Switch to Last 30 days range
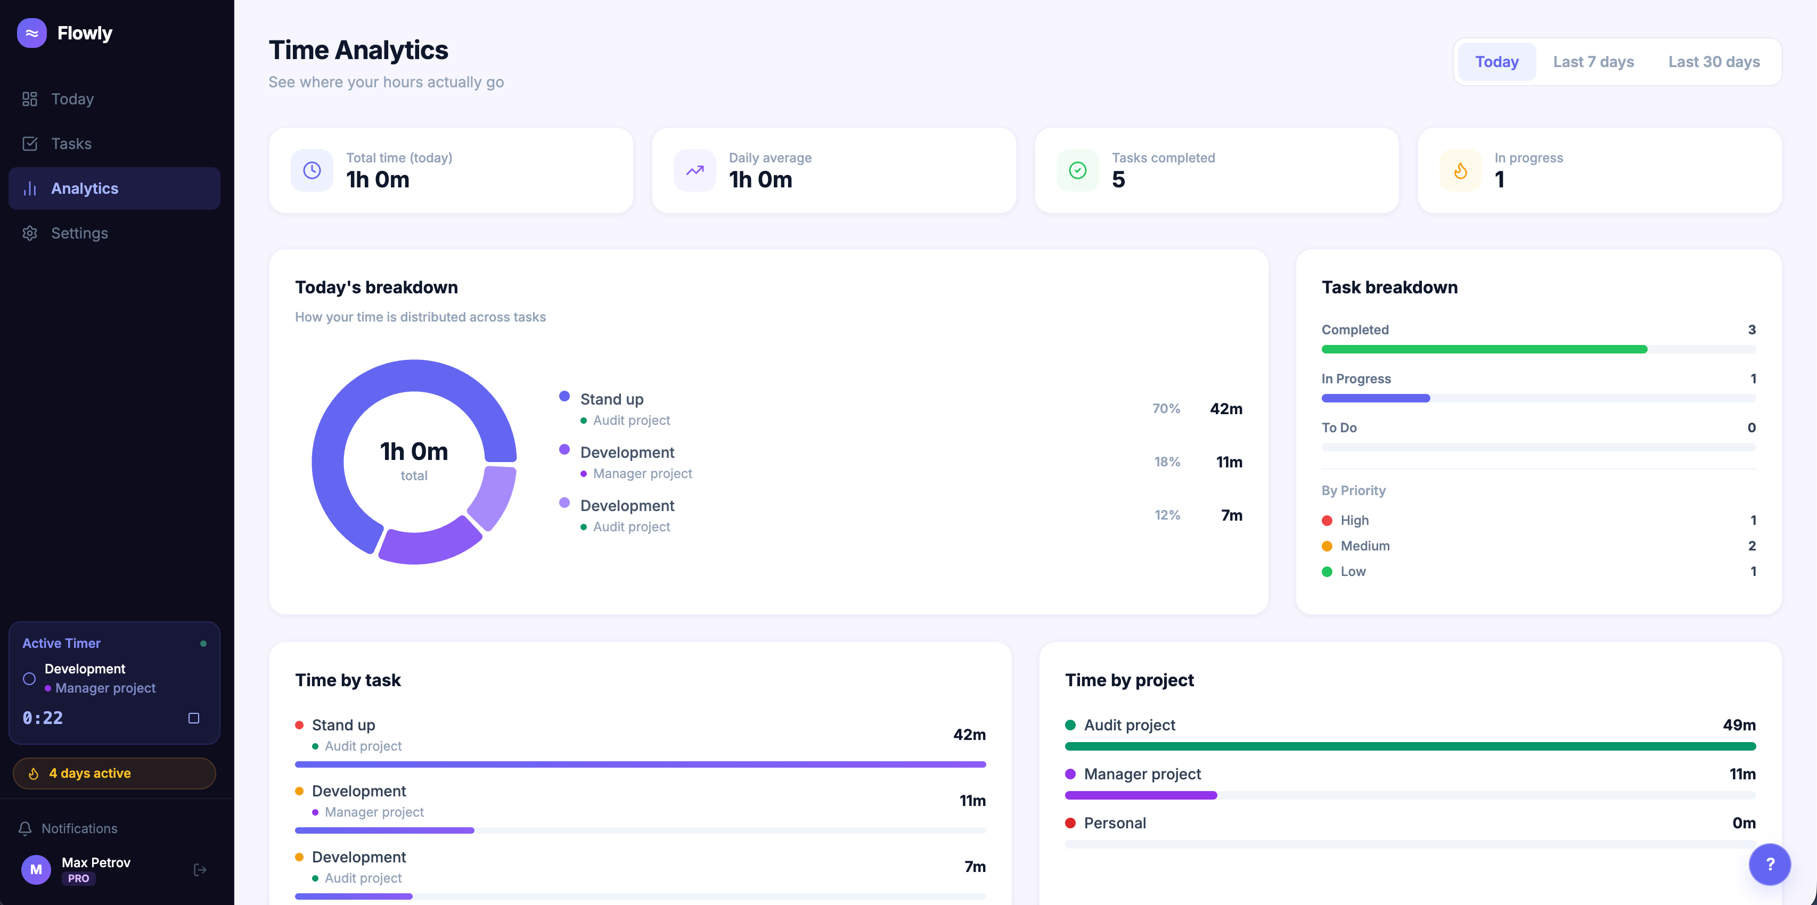This screenshot has height=905, width=1817. click(x=1713, y=62)
